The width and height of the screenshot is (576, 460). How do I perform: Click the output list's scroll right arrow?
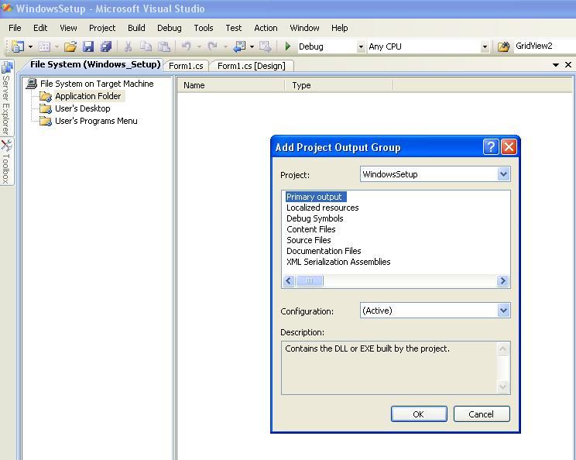pyautogui.click(x=502, y=281)
